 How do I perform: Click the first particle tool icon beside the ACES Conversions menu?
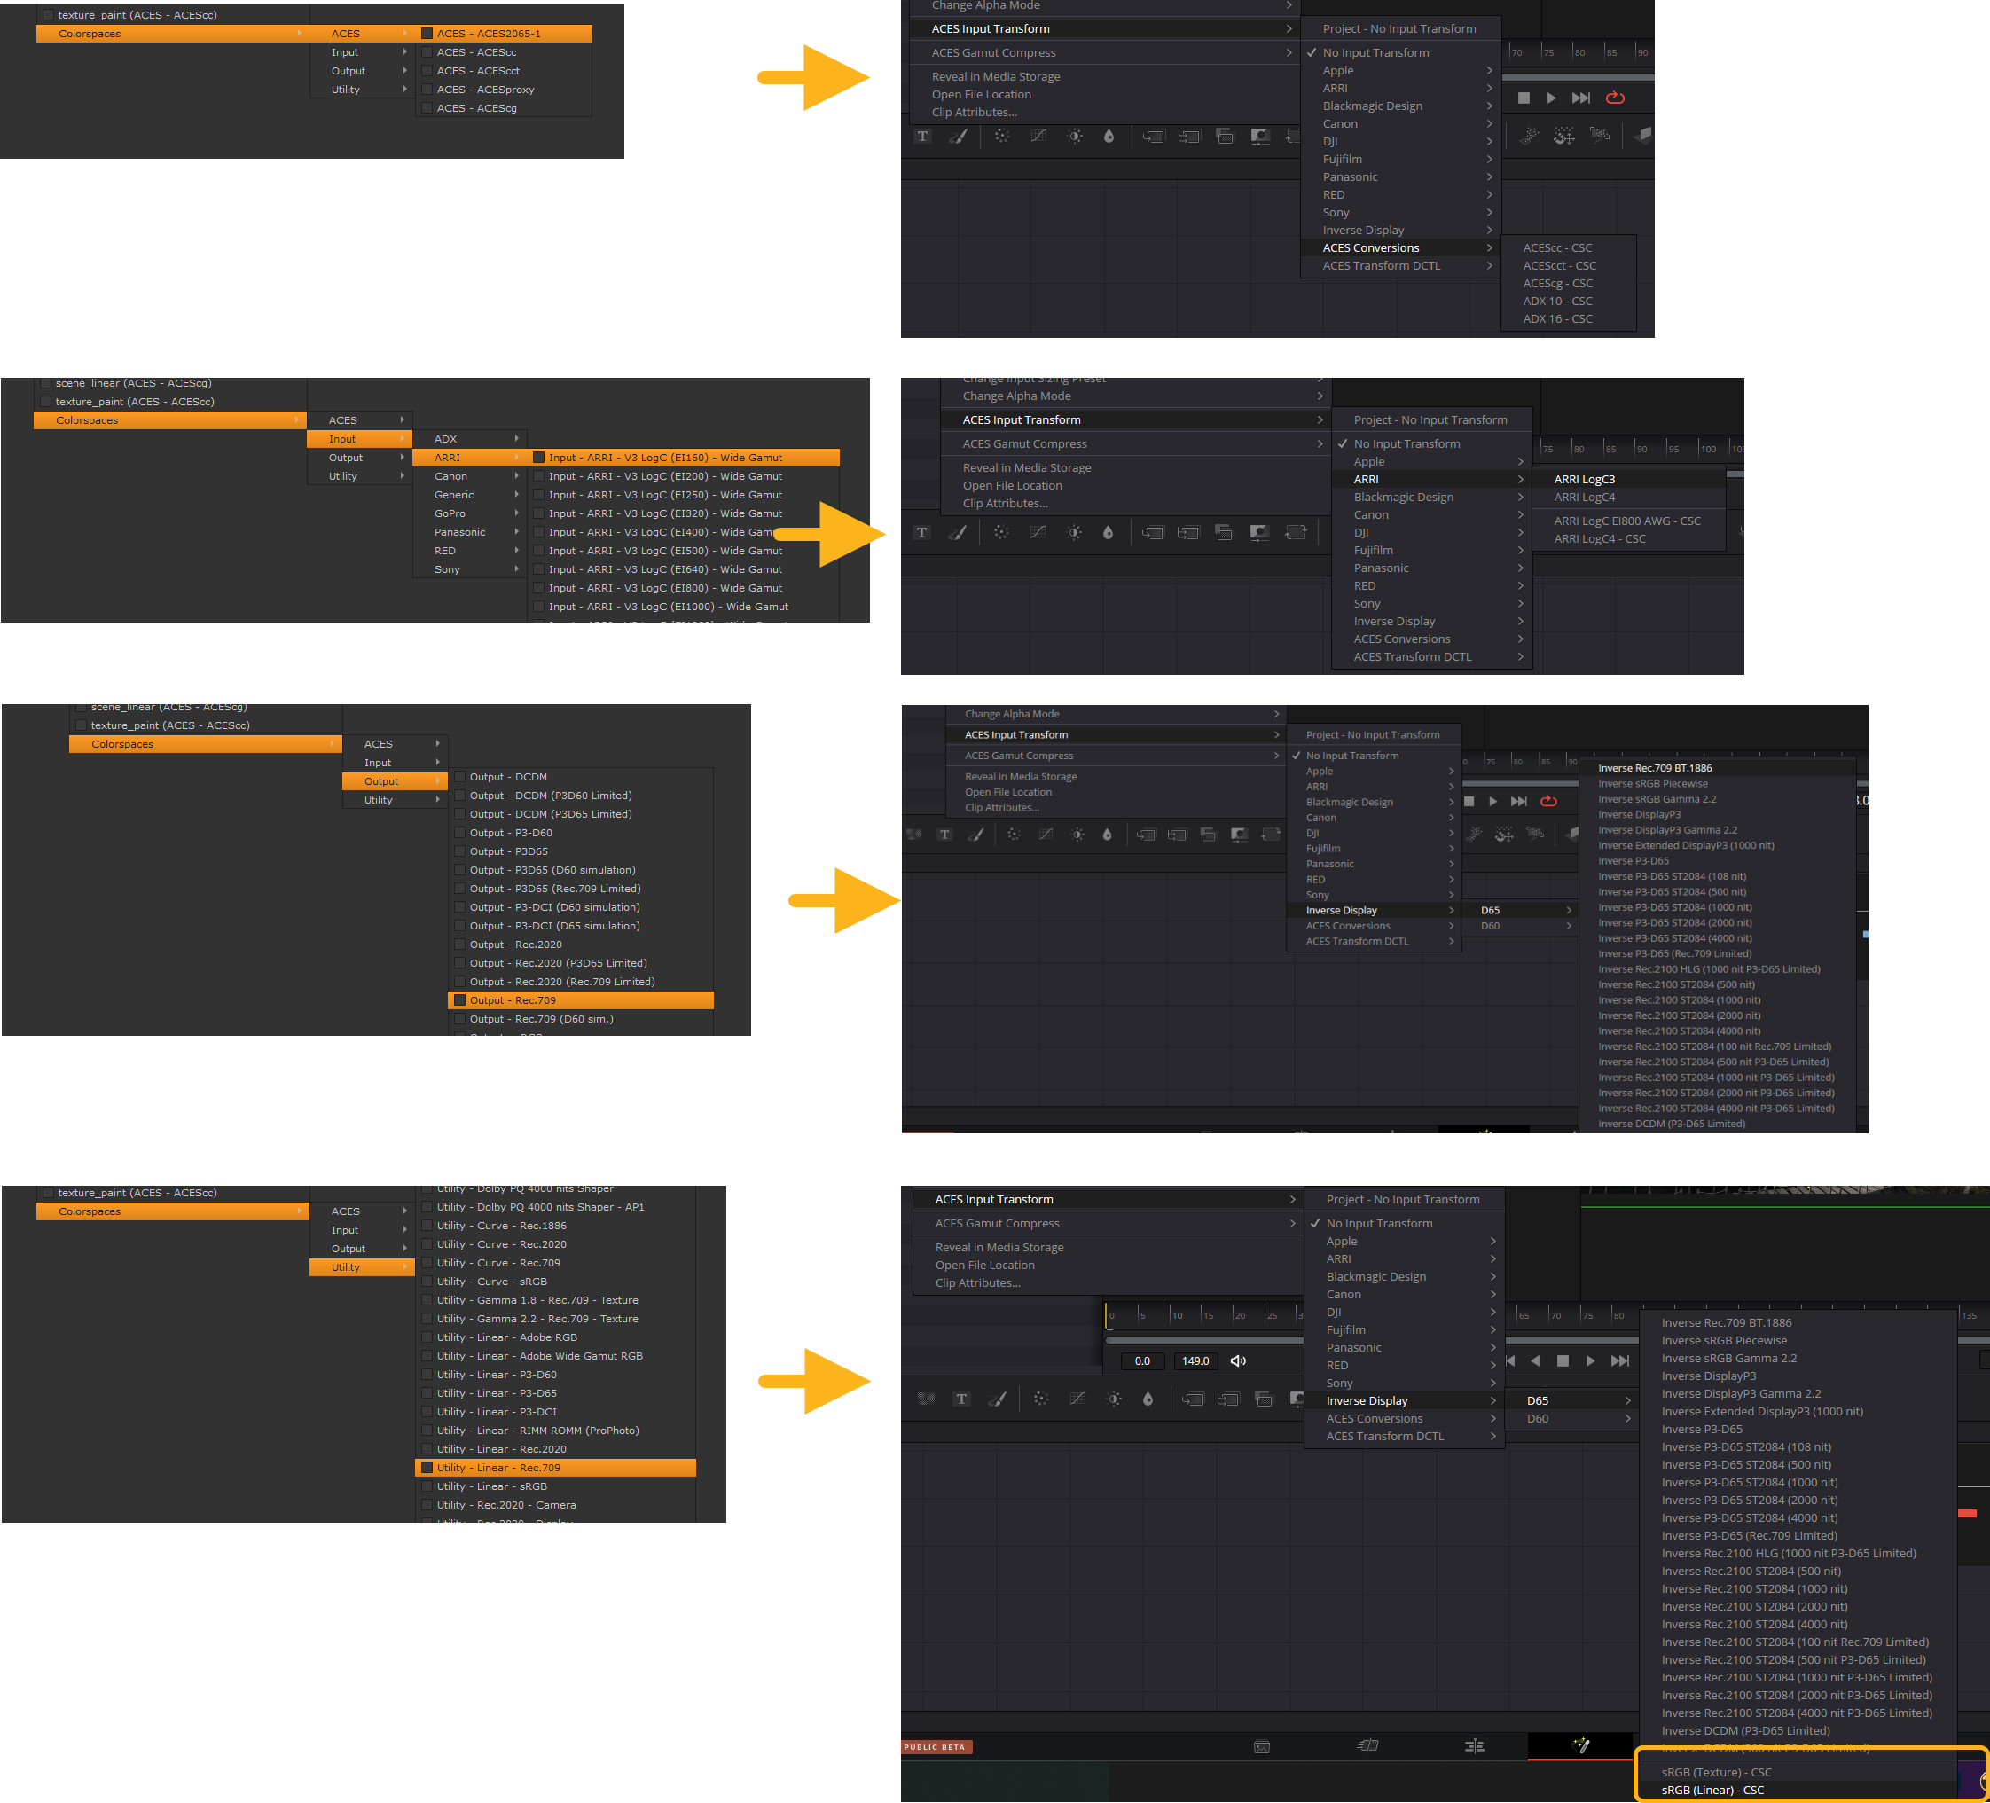point(1529,136)
